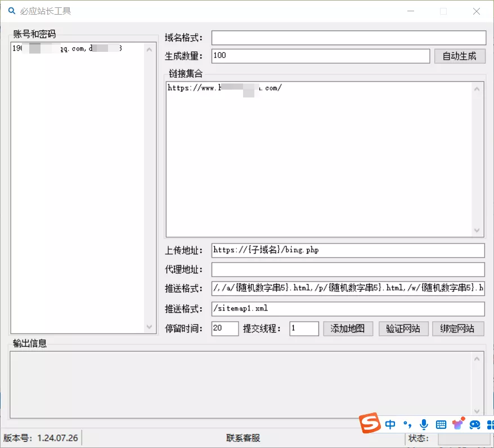Screen dimensions: 494x448
Task: Minimize the 必应站长工具 window
Action: point(411,11)
